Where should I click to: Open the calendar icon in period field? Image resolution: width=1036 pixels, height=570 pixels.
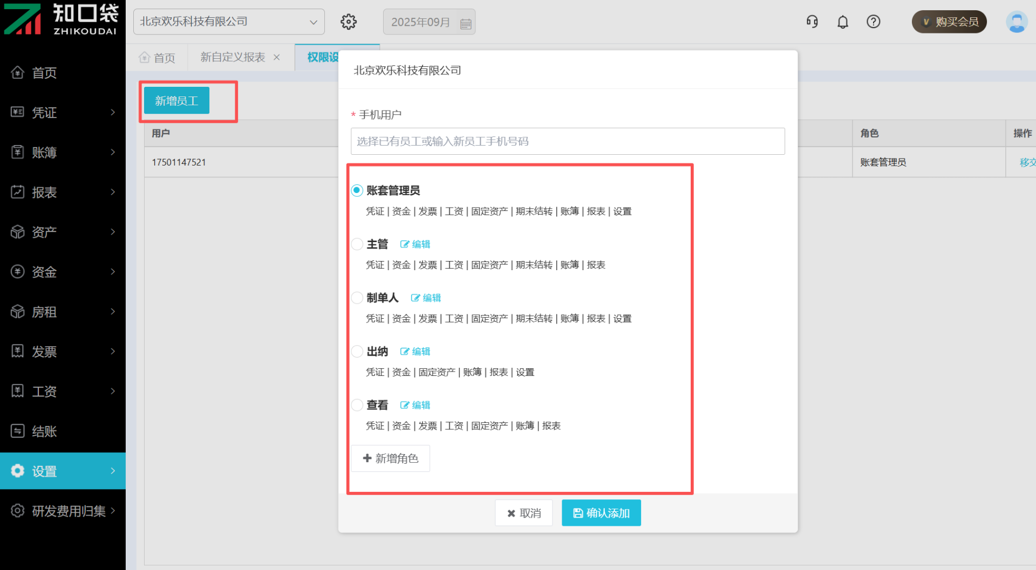coord(466,23)
